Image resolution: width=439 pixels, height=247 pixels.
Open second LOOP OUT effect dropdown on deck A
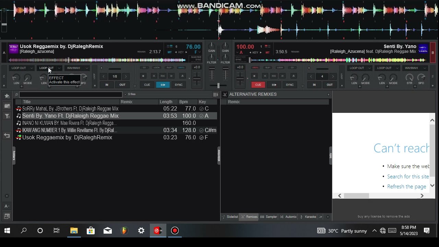[59, 68]
